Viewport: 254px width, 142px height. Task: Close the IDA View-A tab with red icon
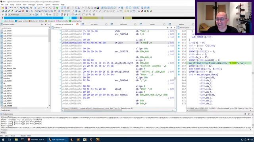point(77,24)
